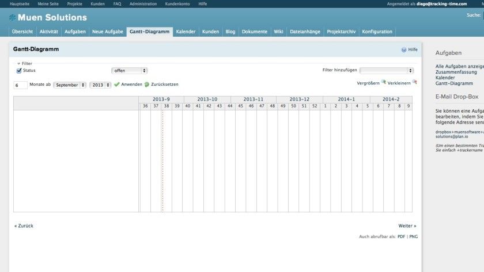Click week 52 in the Gantt header

click(315, 106)
